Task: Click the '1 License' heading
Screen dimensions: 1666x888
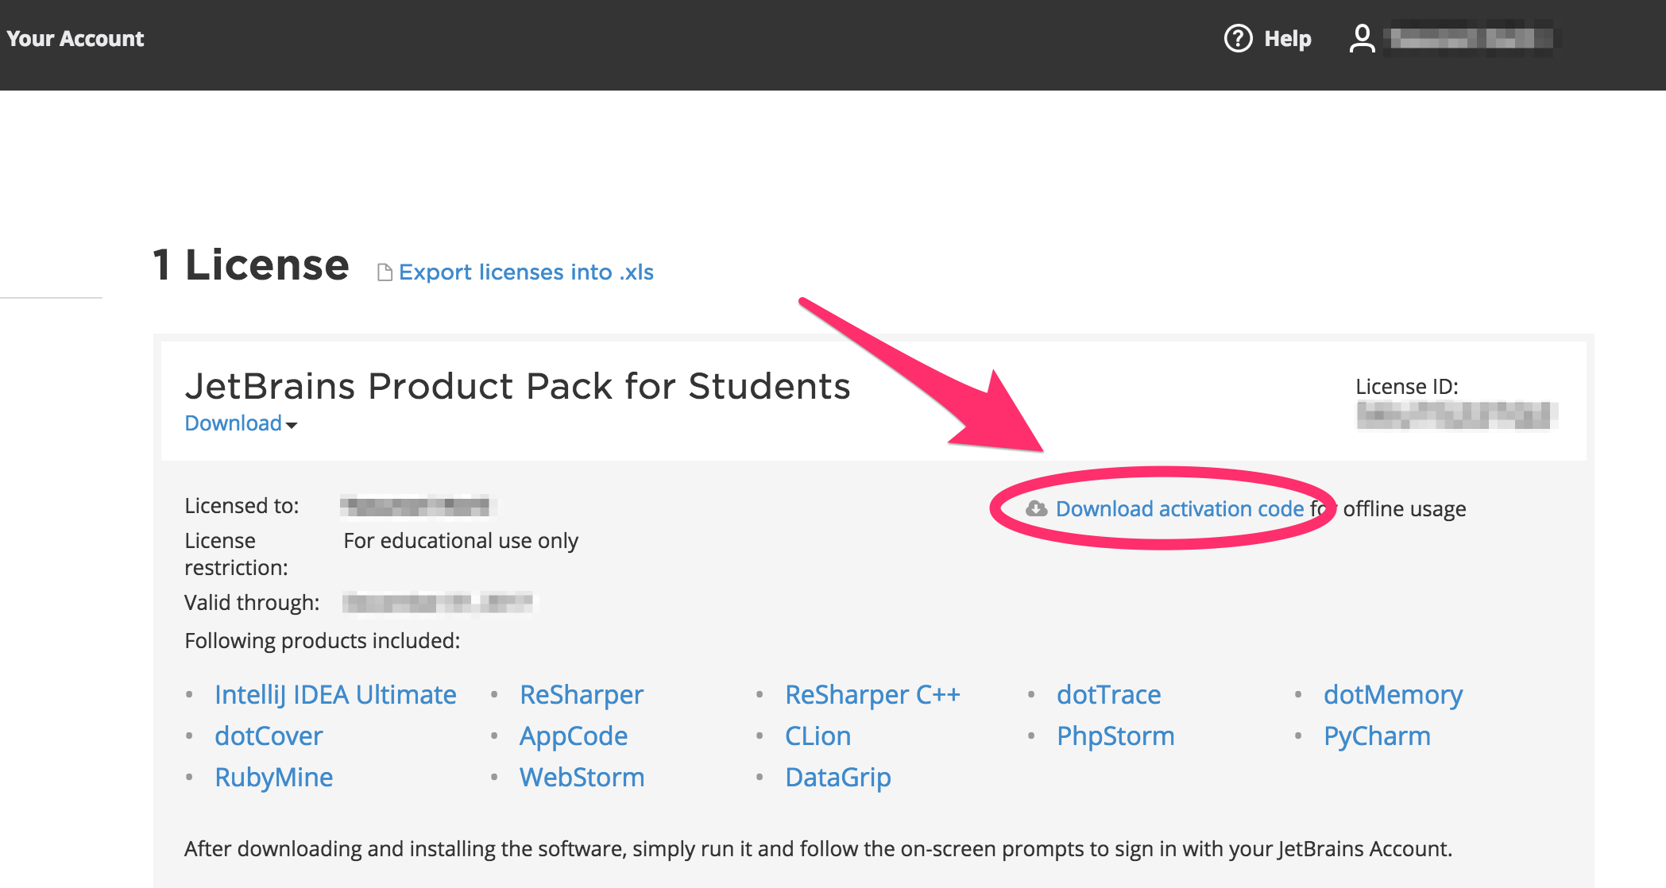Action: coord(250,264)
